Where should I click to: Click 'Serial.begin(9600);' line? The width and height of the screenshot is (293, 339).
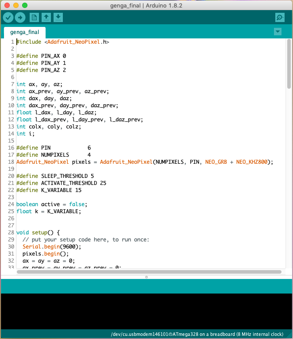[52, 247]
